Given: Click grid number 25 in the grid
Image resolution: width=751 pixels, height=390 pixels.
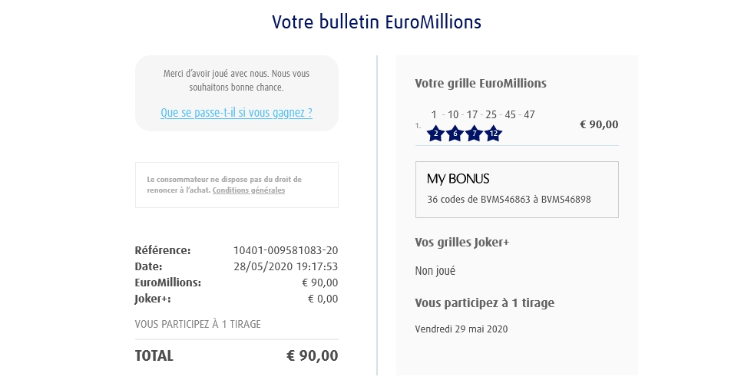Looking at the screenshot, I should coord(491,114).
